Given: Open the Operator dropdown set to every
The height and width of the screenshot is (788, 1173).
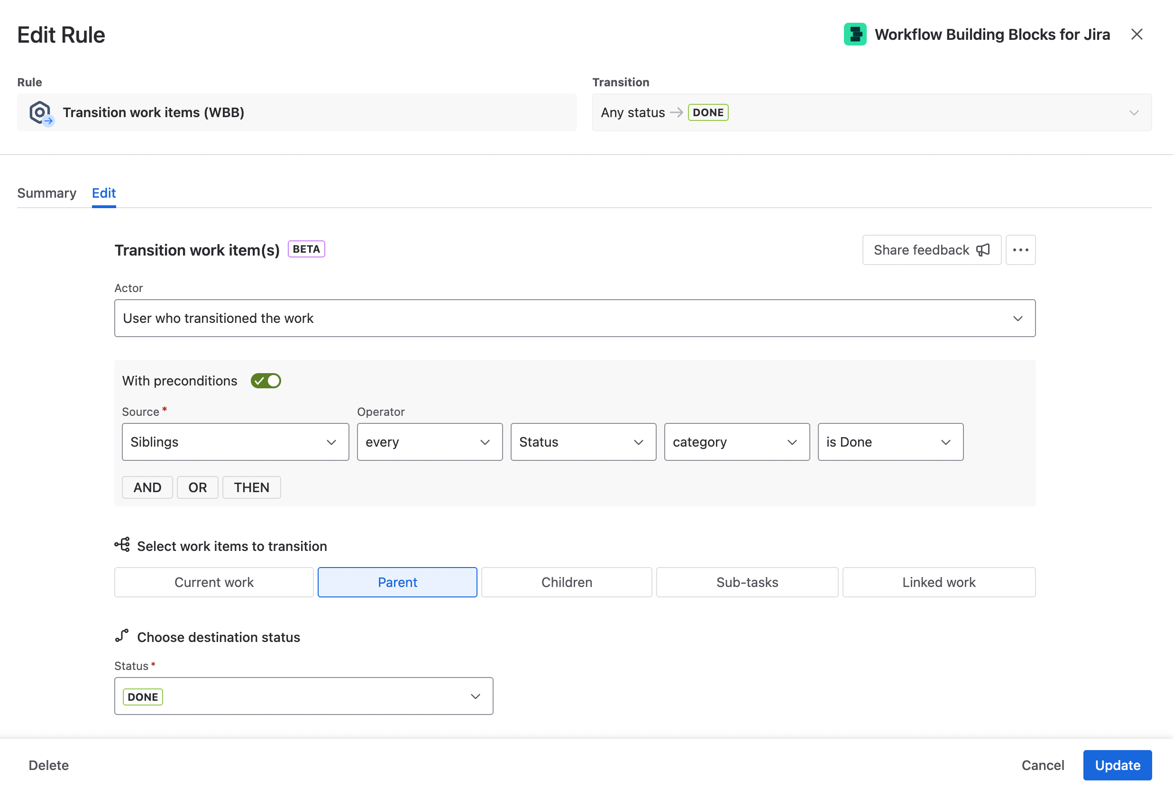Looking at the screenshot, I should click(x=430, y=442).
